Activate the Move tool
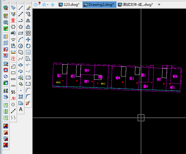The image size is (186, 154). 28,40
